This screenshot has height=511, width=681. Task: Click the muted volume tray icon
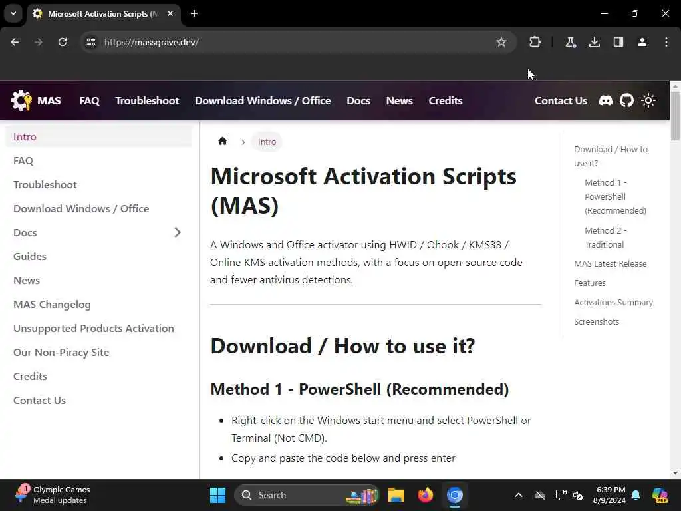[x=578, y=495]
